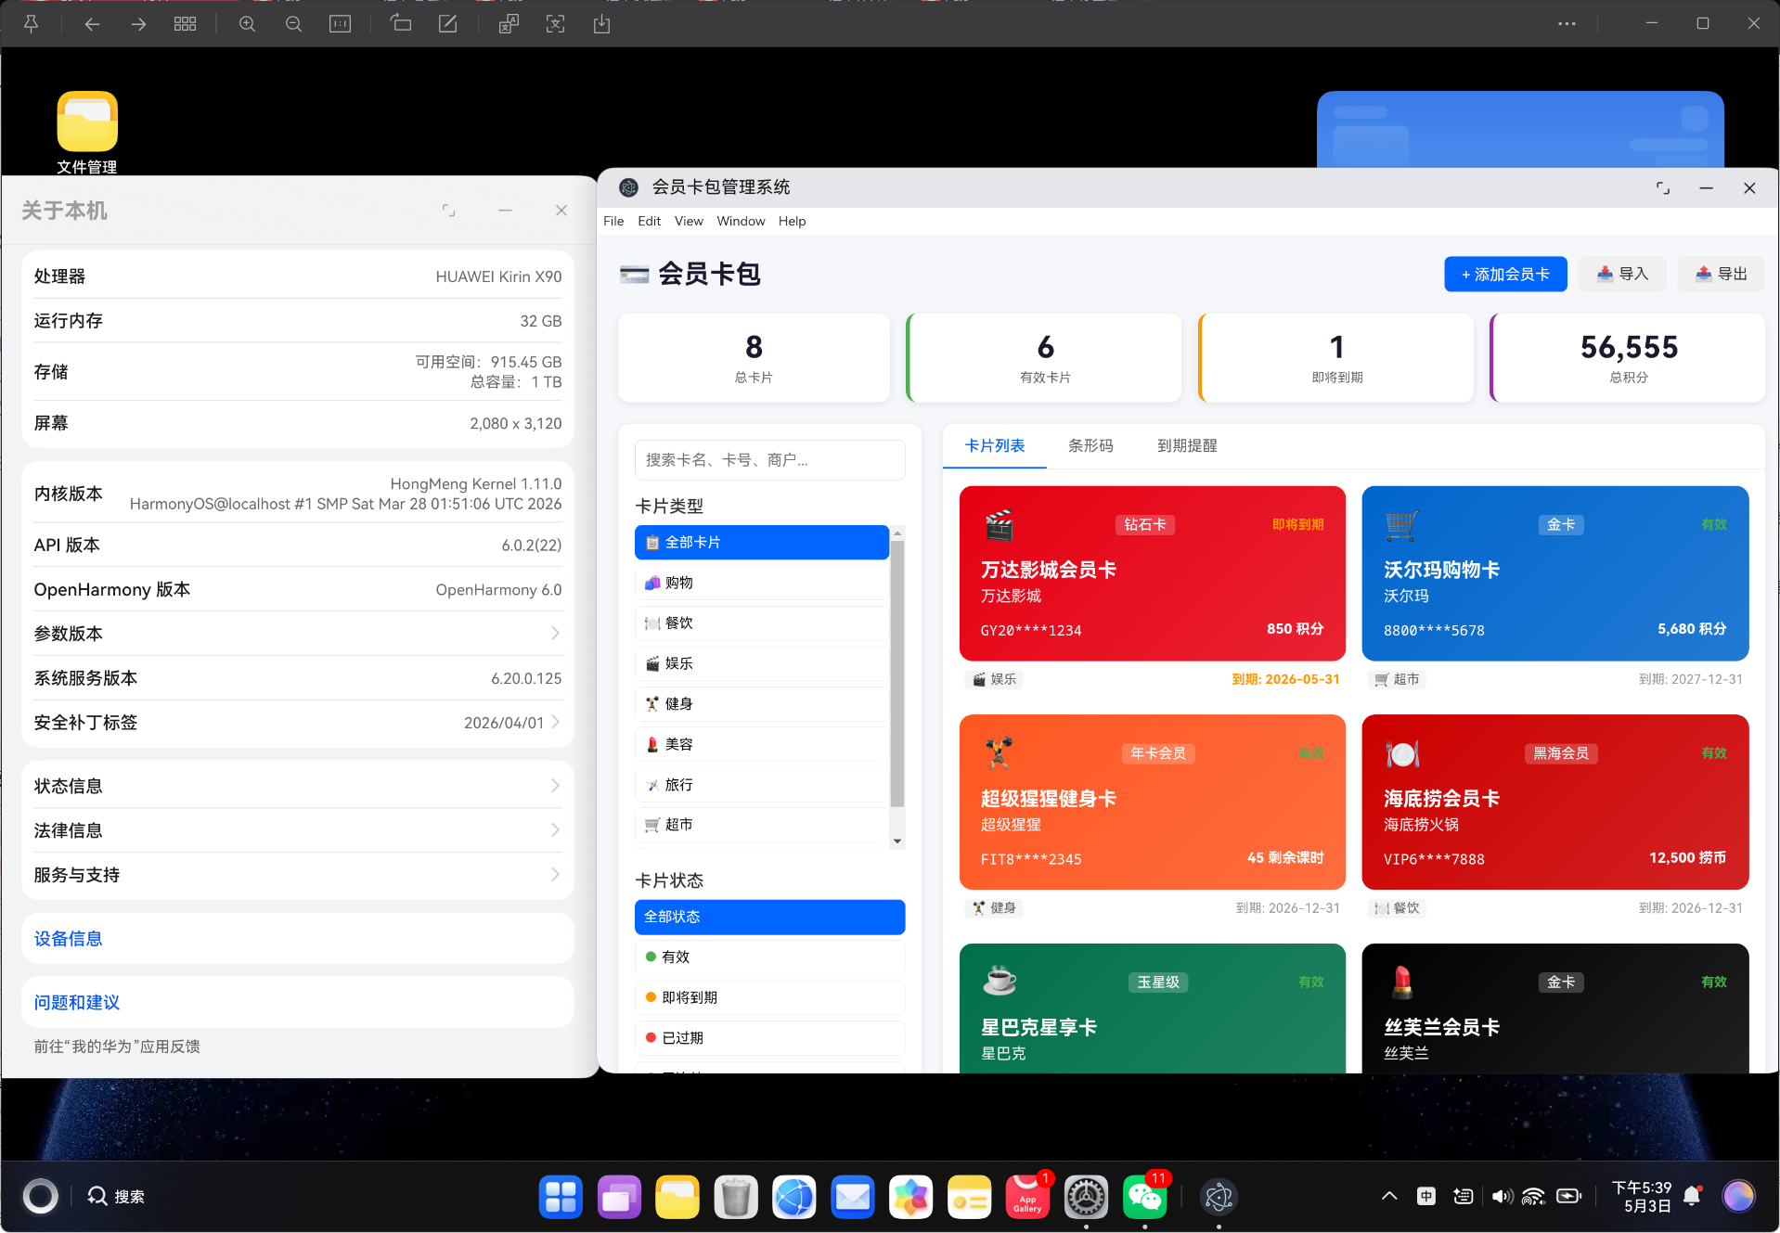
Task: Open 法律信息 via its chevron
Action: click(x=555, y=830)
